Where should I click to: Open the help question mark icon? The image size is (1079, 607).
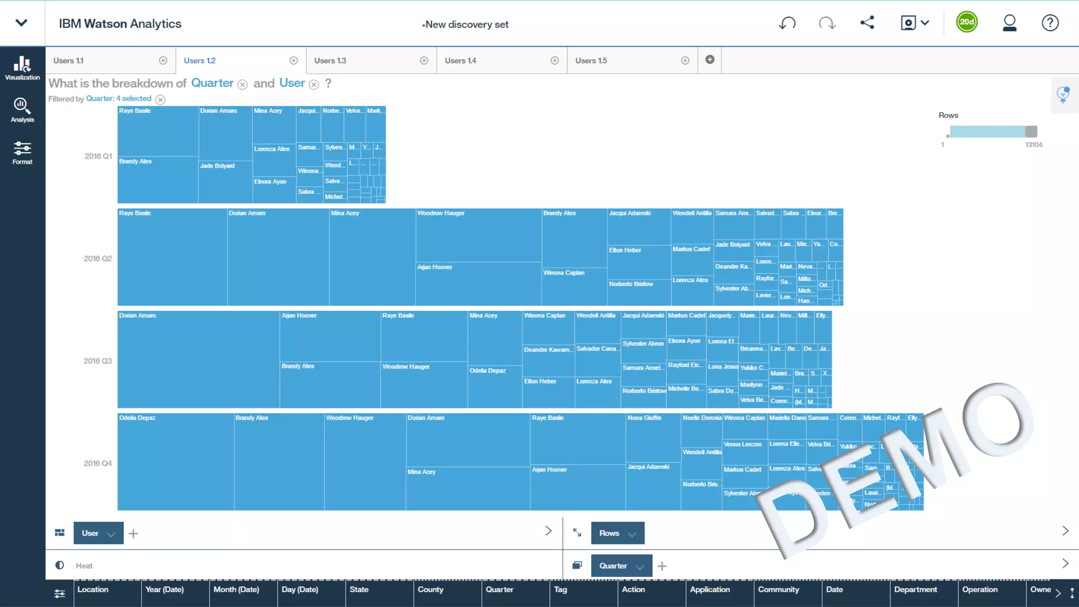(x=1050, y=23)
